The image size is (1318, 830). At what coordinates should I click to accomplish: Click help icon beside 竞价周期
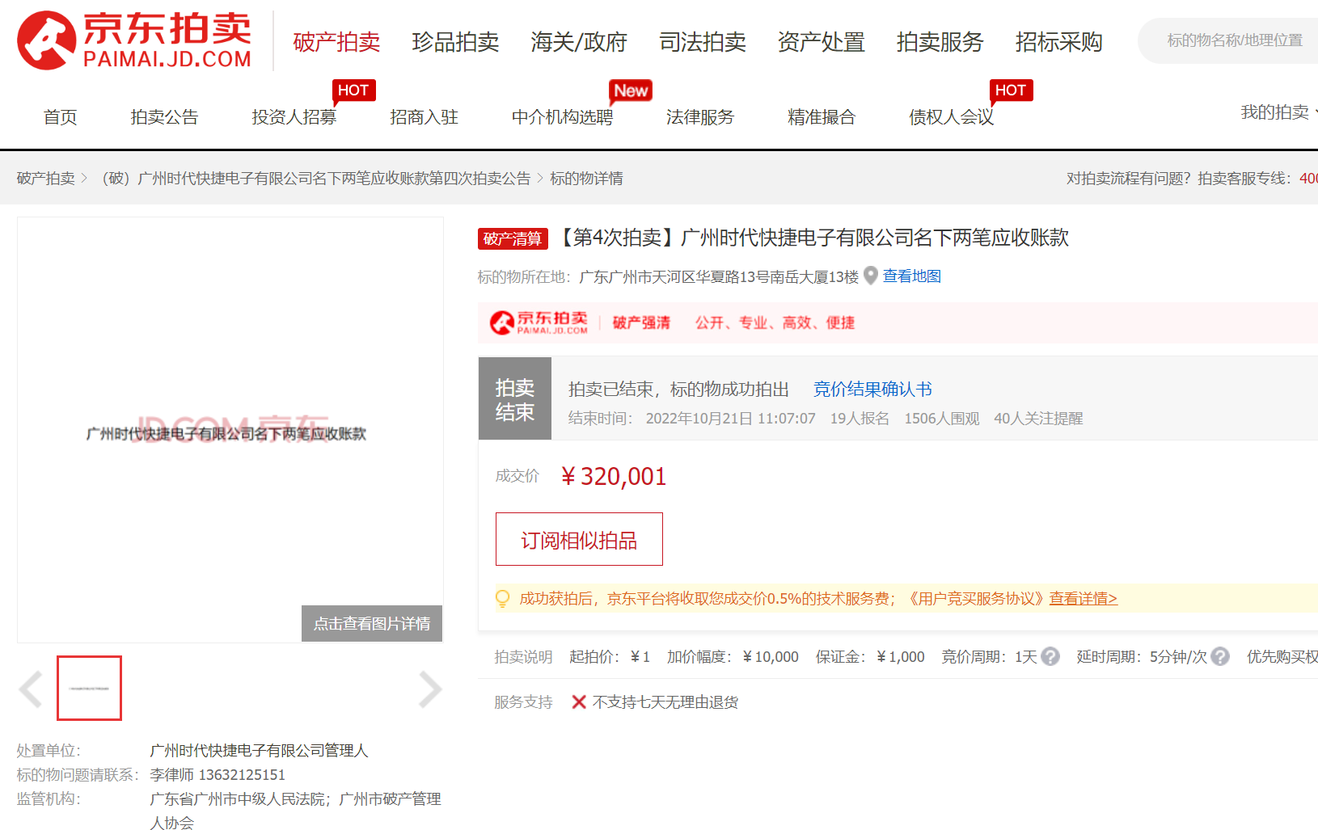(1050, 656)
